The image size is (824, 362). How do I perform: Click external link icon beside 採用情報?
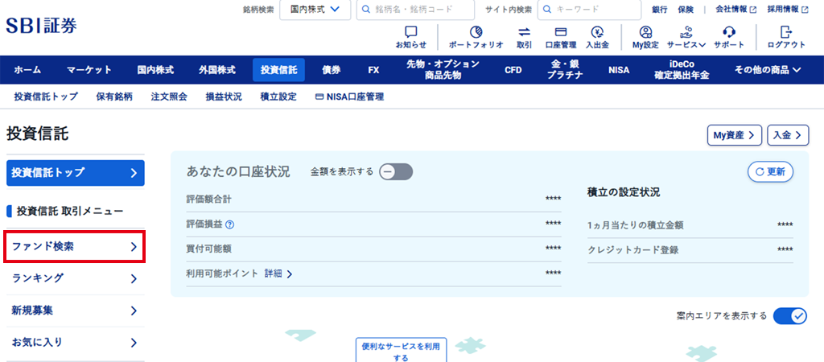(805, 10)
